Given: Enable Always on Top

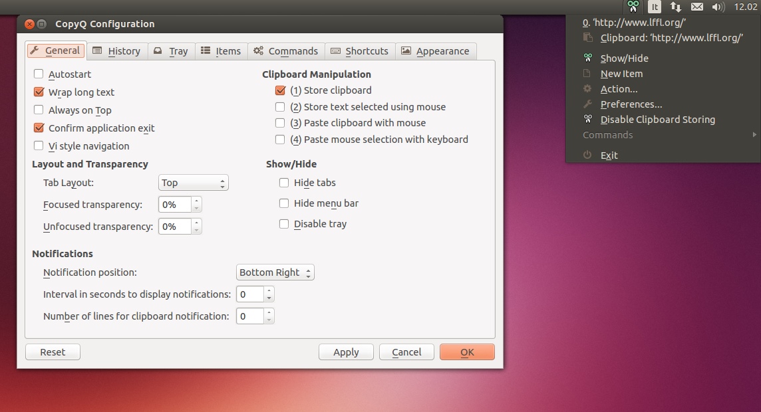Looking at the screenshot, I should click(x=39, y=110).
